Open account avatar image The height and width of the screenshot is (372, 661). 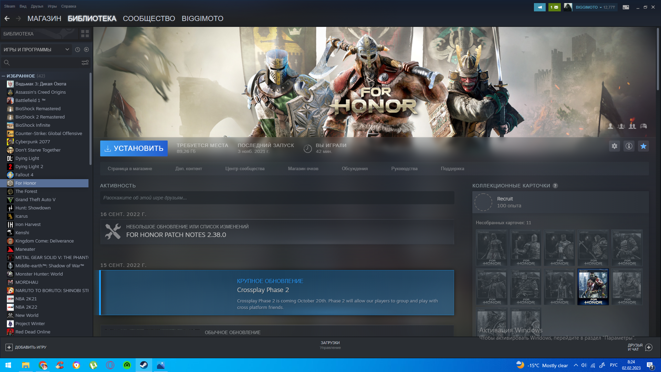[x=568, y=7]
